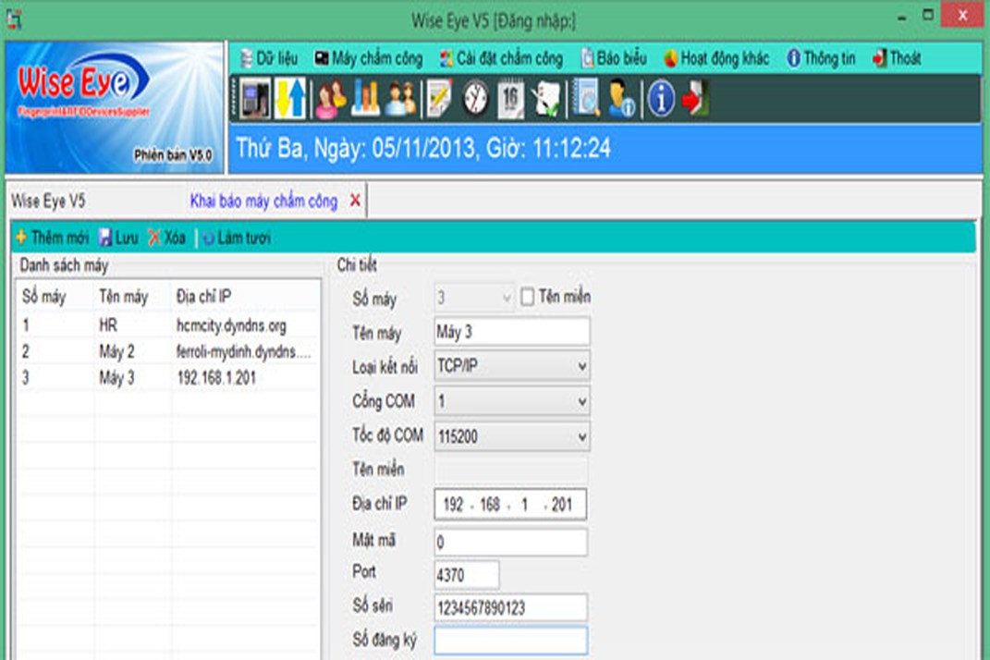
Task: Select the Máy 3 list row
Action: (x=168, y=378)
